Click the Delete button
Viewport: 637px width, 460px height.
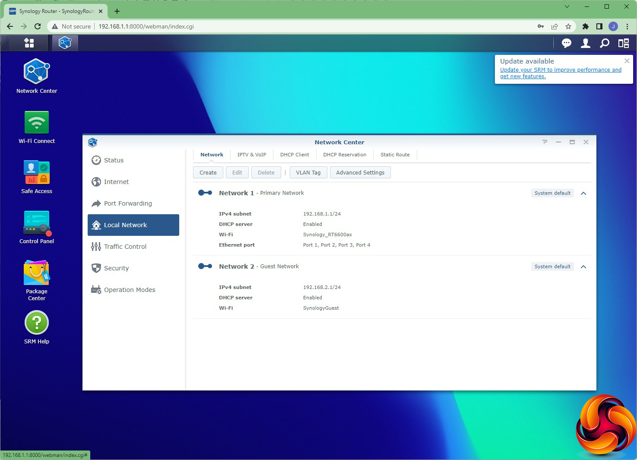tap(266, 172)
